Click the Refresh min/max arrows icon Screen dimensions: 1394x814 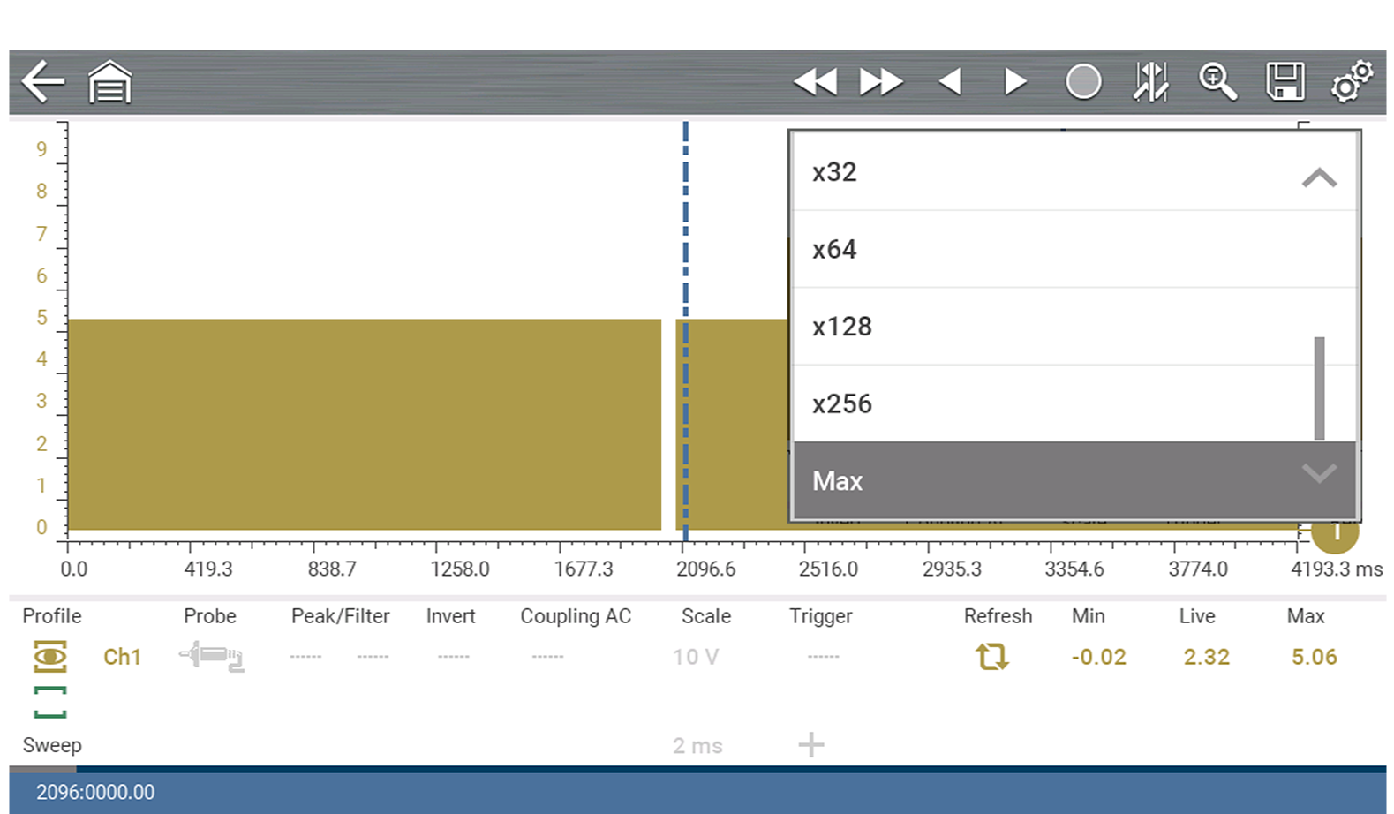pyautogui.click(x=992, y=657)
